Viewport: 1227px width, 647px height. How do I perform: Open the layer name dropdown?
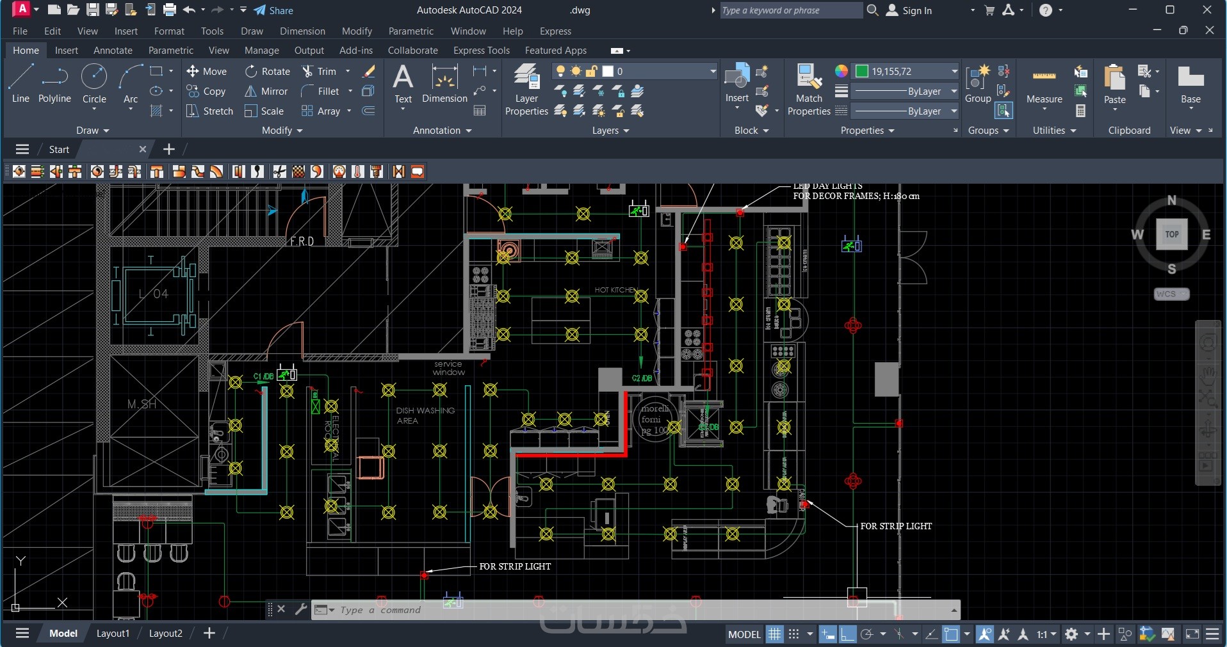pos(712,71)
